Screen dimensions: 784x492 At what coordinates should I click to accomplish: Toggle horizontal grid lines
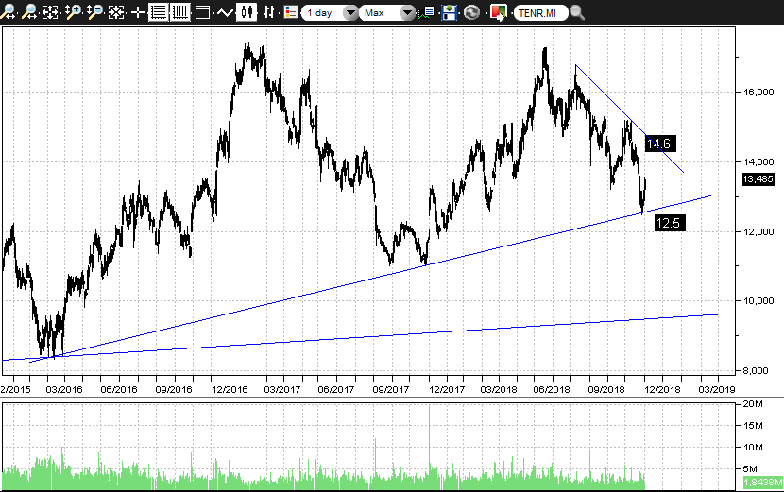pos(159,12)
